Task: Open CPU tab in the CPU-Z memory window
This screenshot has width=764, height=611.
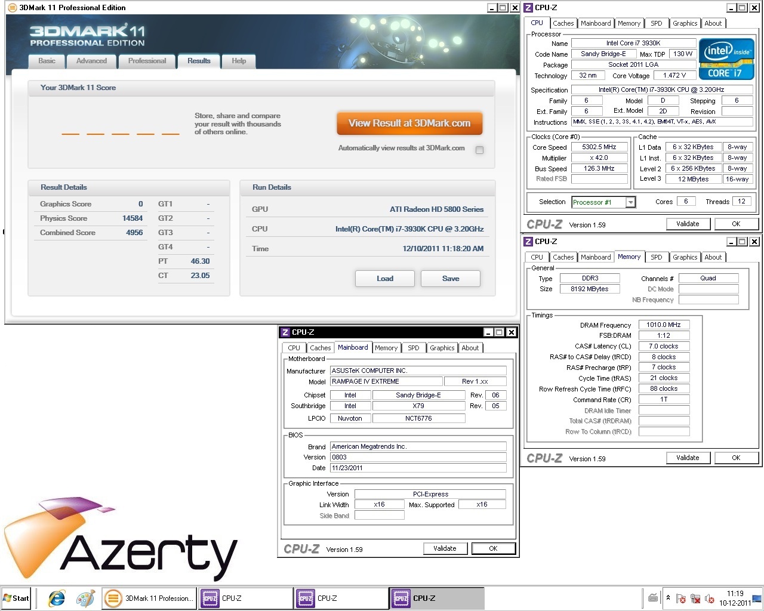Action: coord(537,257)
